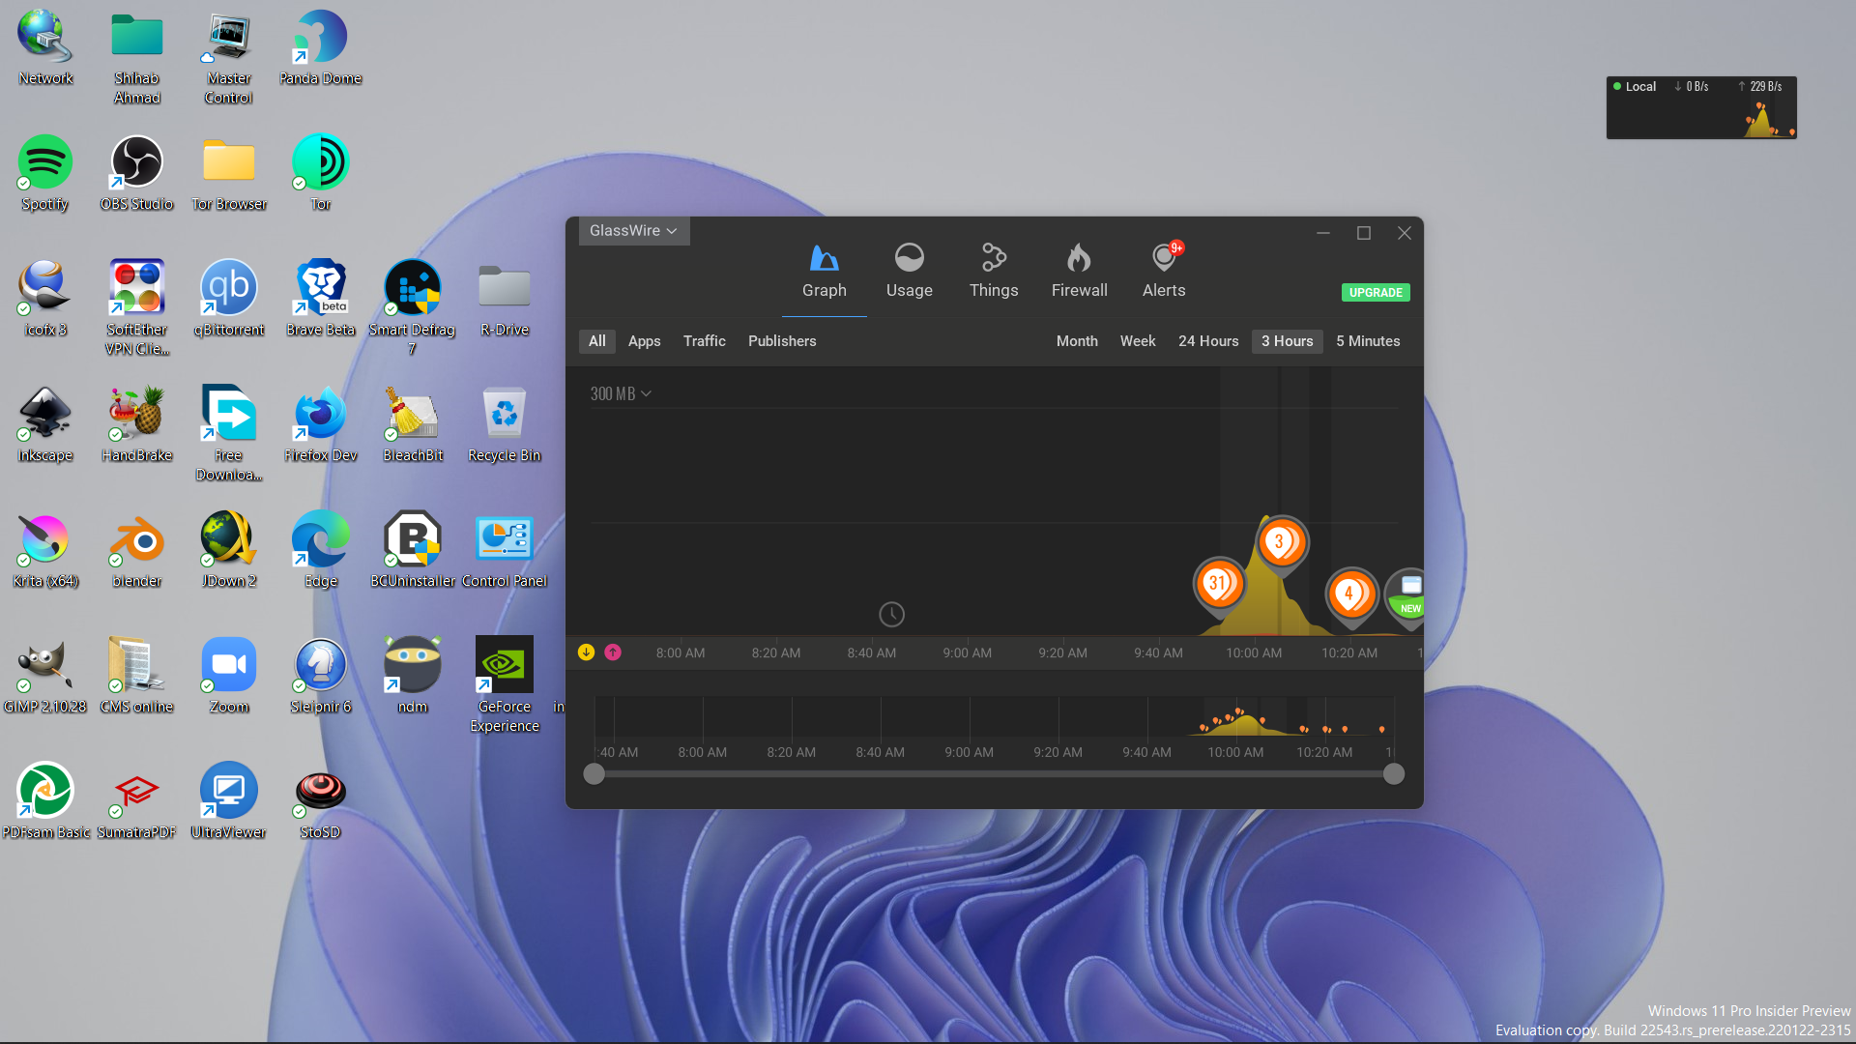Select the Spotify desktop icon
The height and width of the screenshot is (1044, 1856).
click(45, 172)
